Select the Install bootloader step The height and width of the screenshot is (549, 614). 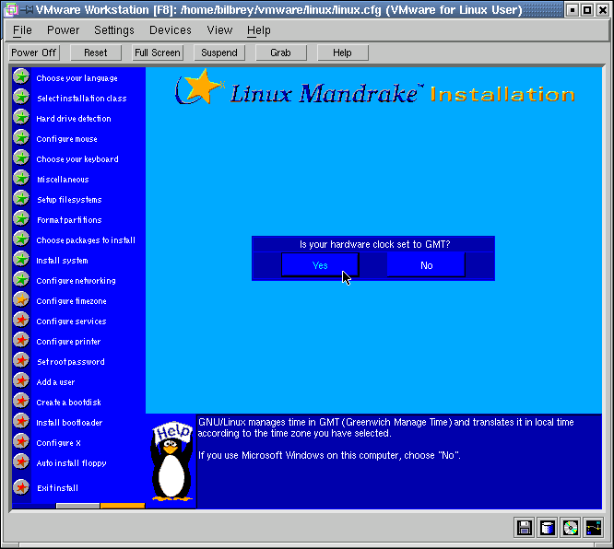(x=69, y=423)
